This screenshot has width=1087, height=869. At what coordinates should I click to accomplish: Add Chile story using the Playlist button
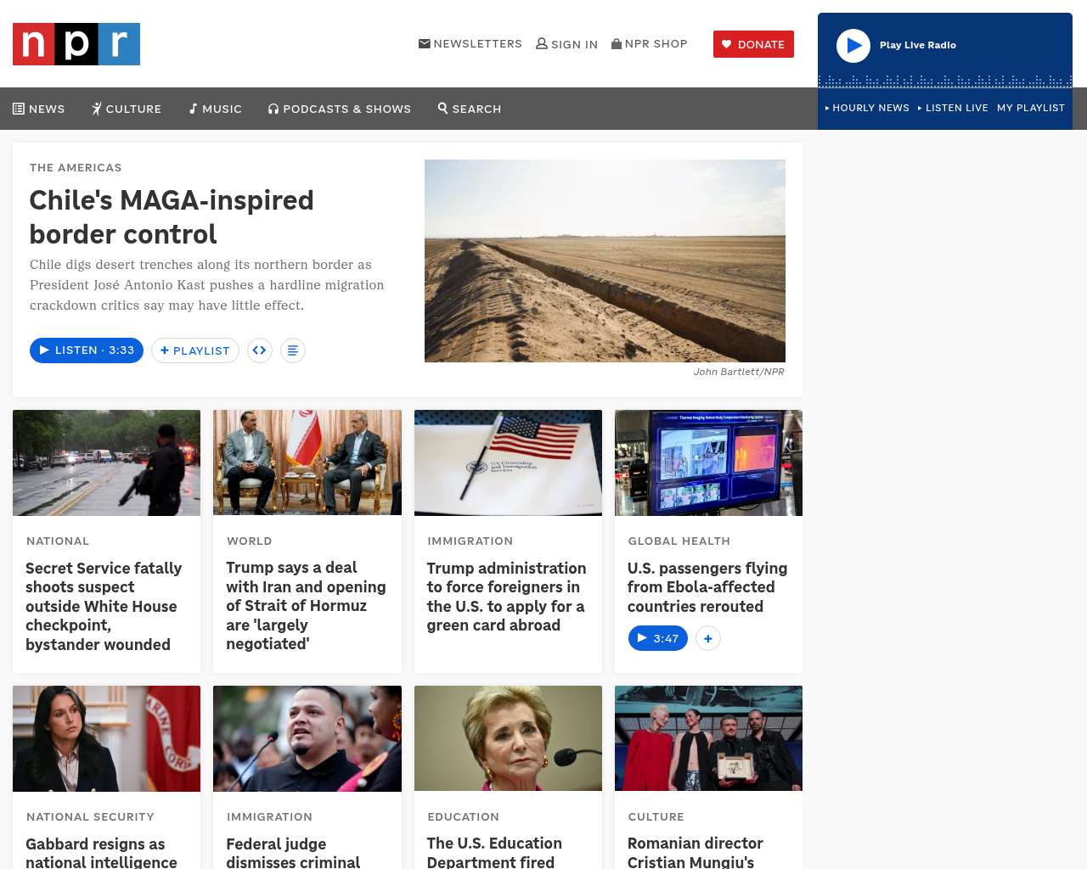pyautogui.click(x=195, y=350)
